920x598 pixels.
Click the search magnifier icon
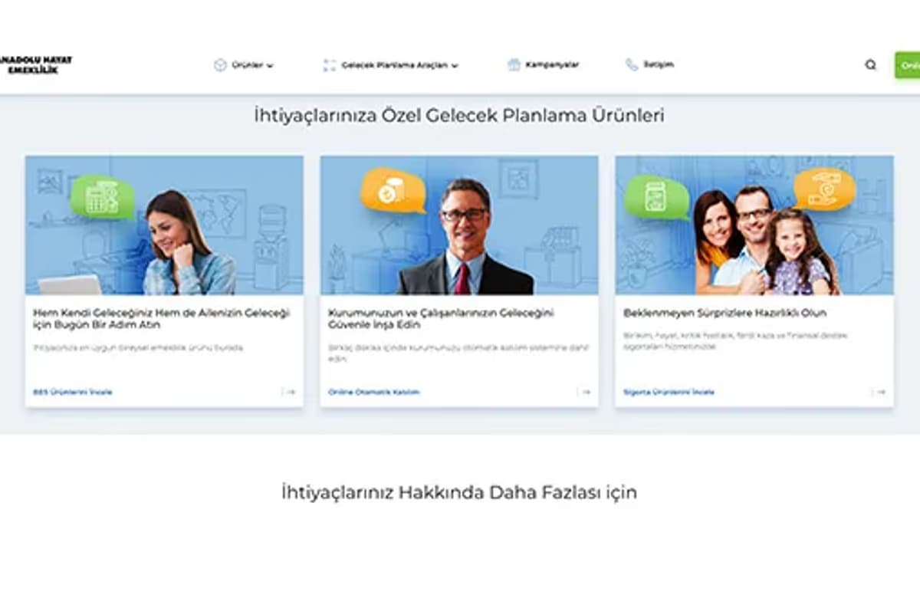coord(870,65)
